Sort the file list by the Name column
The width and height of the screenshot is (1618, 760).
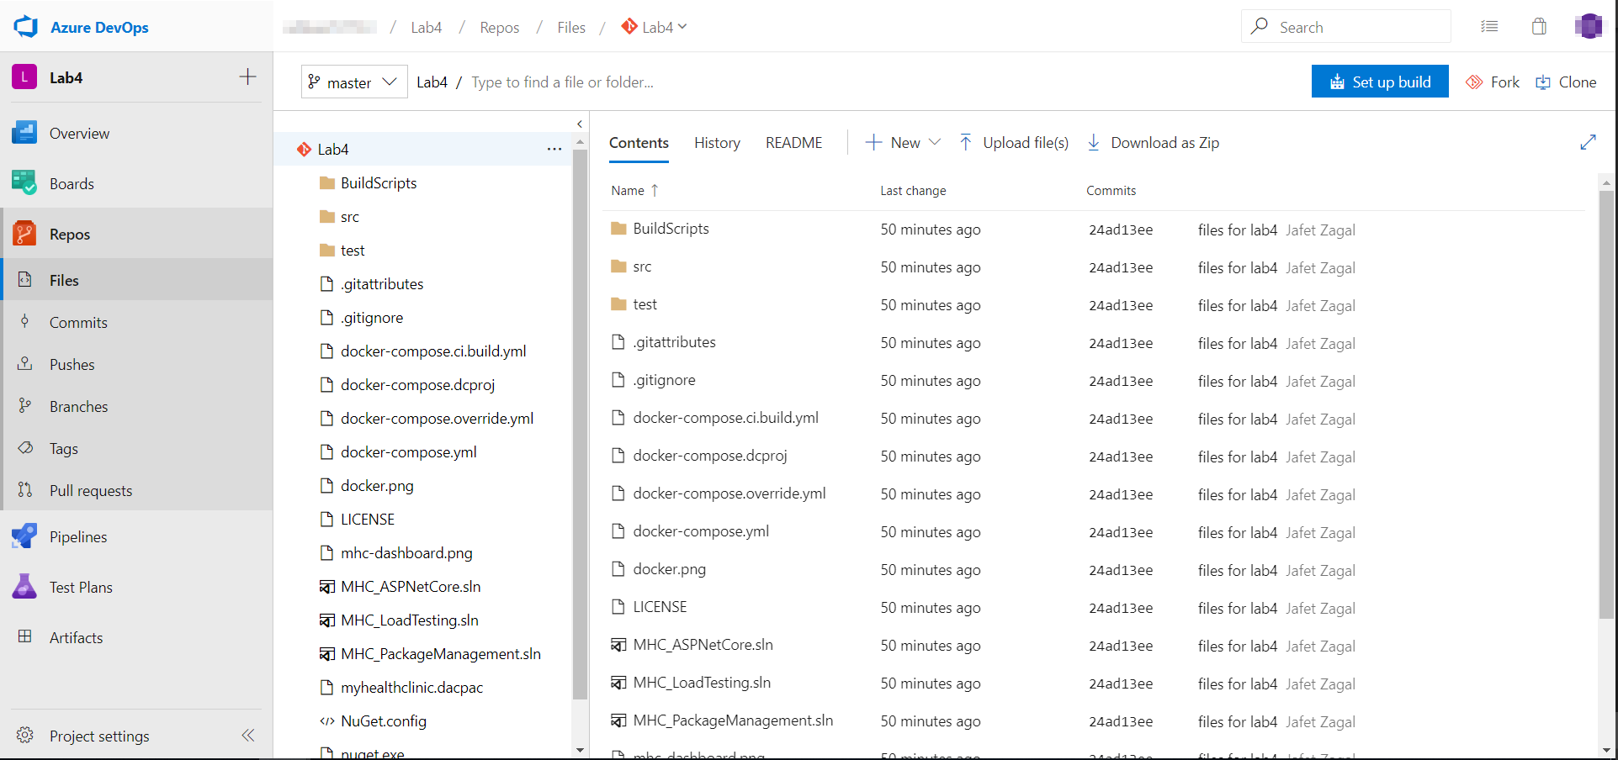[634, 191]
